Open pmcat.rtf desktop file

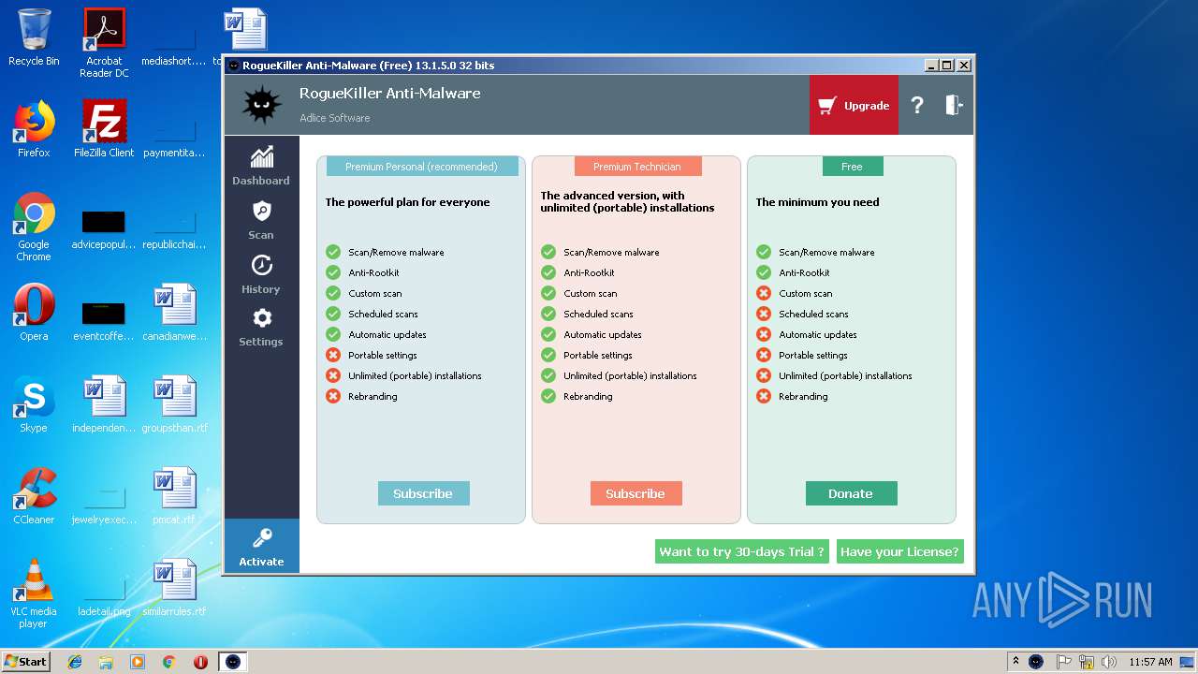click(x=175, y=496)
